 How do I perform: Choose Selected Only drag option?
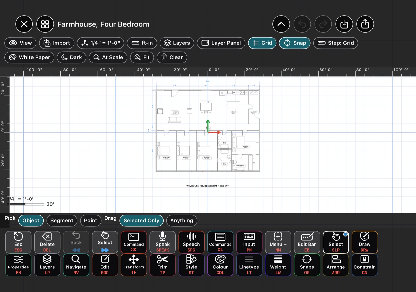click(141, 220)
